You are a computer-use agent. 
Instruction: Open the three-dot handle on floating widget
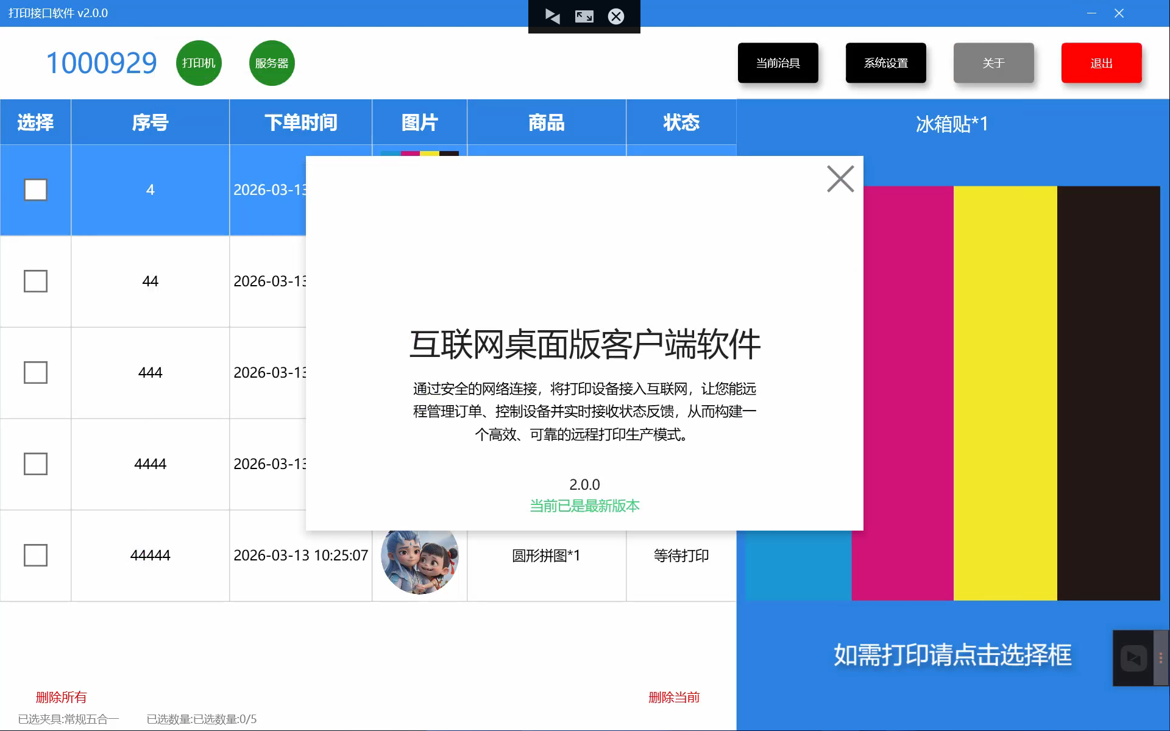coord(1161,658)
